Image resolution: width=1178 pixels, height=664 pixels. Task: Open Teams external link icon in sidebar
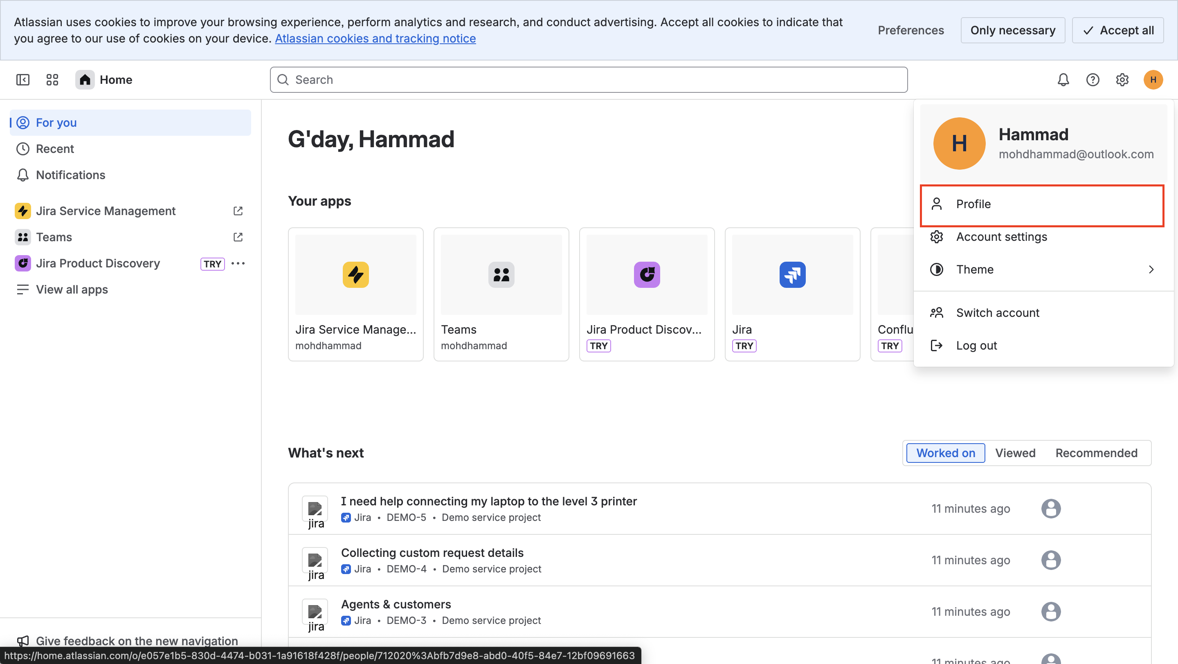click(238, 237)
